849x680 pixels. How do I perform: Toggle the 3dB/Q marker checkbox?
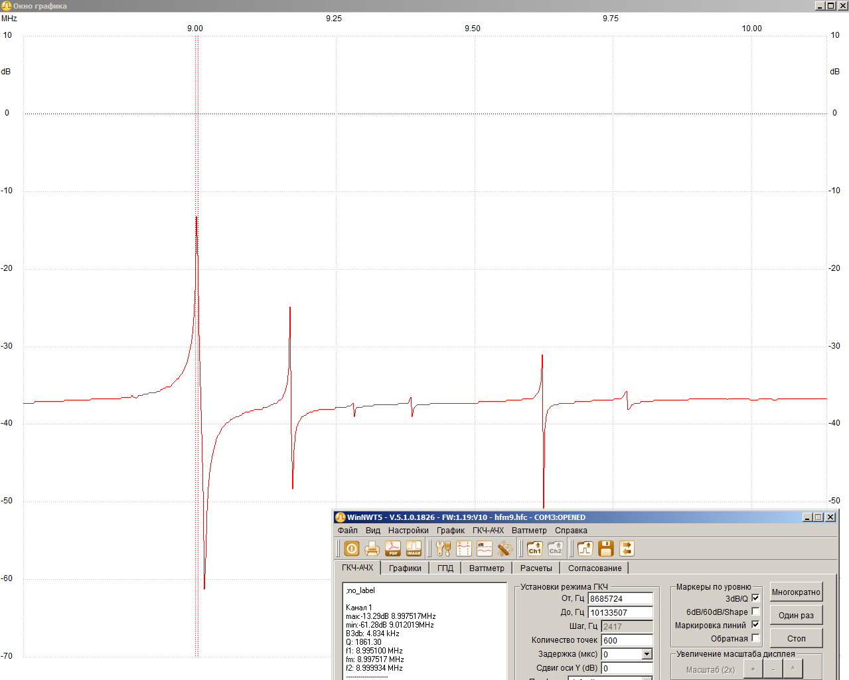tap(755, 598)
